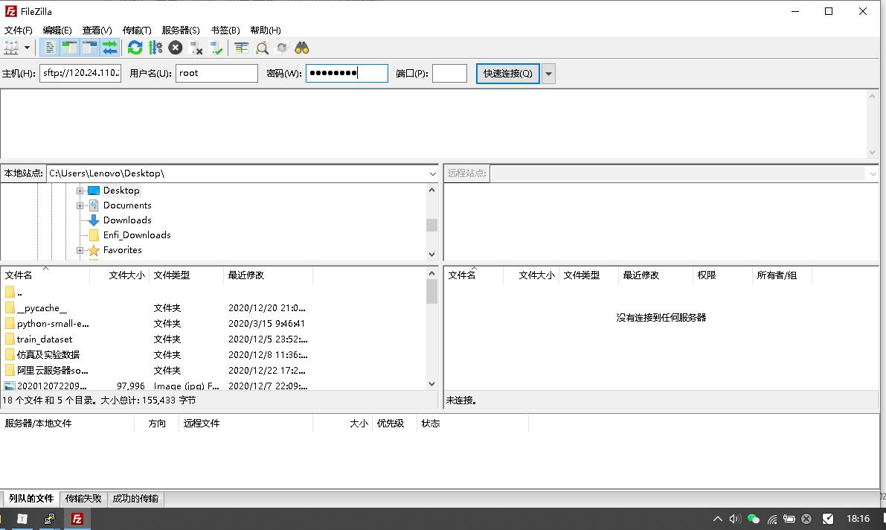Select the 仿真及实验数据 folder row
The width and height of the screenshot is (886, 530).
coord(213,354)
